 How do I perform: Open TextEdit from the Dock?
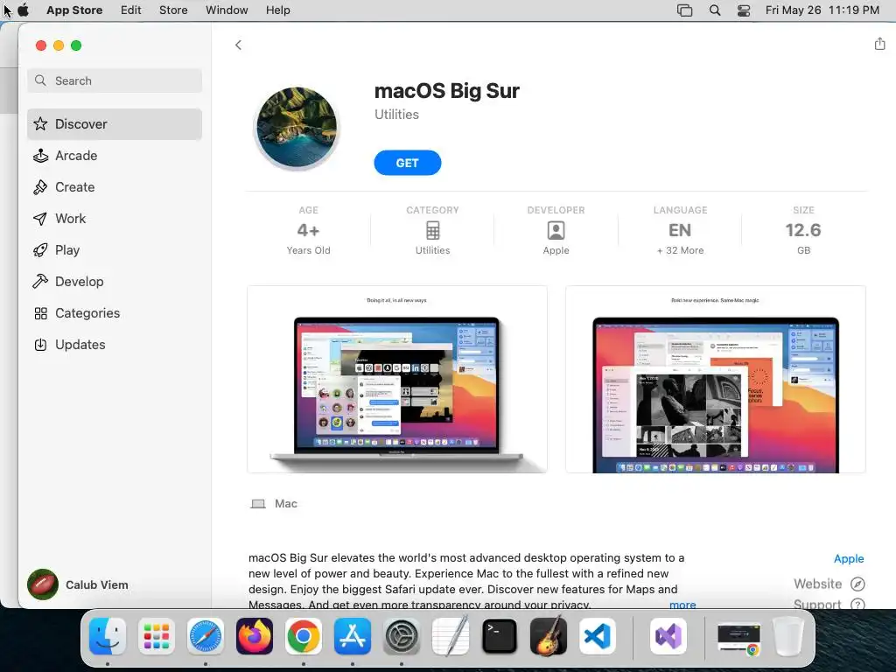[x=451, y=636]
